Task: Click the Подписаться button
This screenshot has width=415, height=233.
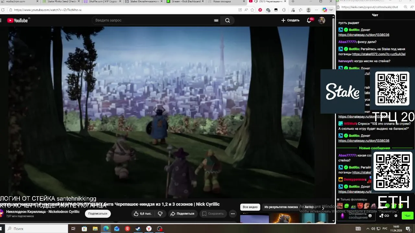Action: 98,214
